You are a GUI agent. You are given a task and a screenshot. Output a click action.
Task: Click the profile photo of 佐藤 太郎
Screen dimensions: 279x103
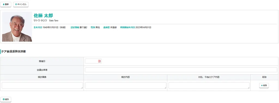click(x=17, y=27)
